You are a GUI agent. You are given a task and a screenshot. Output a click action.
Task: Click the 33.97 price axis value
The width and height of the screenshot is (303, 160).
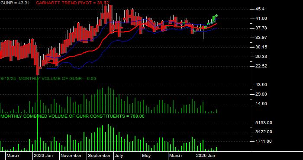pyautogui.click(x=261, y=38)
